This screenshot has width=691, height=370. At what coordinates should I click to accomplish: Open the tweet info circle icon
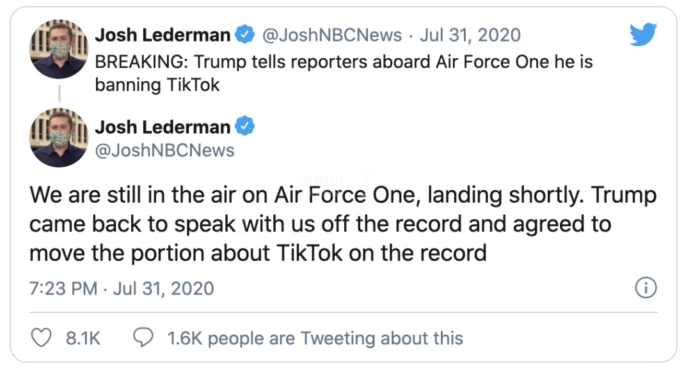point(646,288)
